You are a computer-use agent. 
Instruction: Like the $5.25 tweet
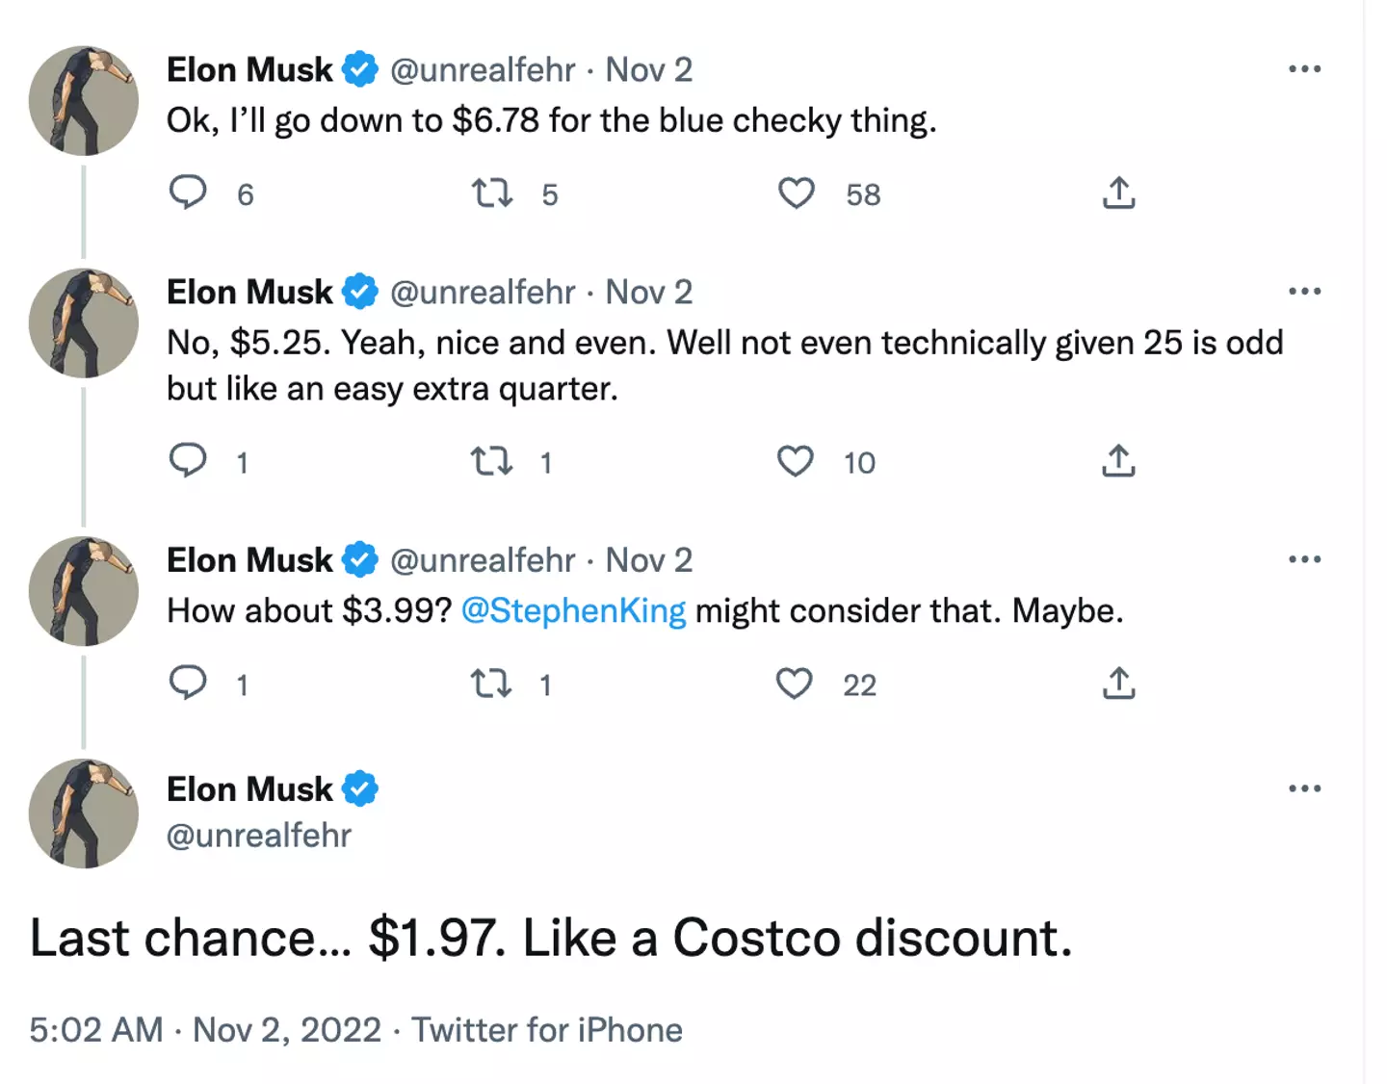coord(796,462)
